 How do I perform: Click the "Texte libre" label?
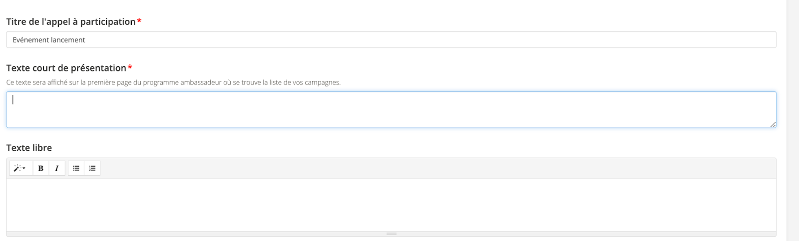[x=29, y=148]
